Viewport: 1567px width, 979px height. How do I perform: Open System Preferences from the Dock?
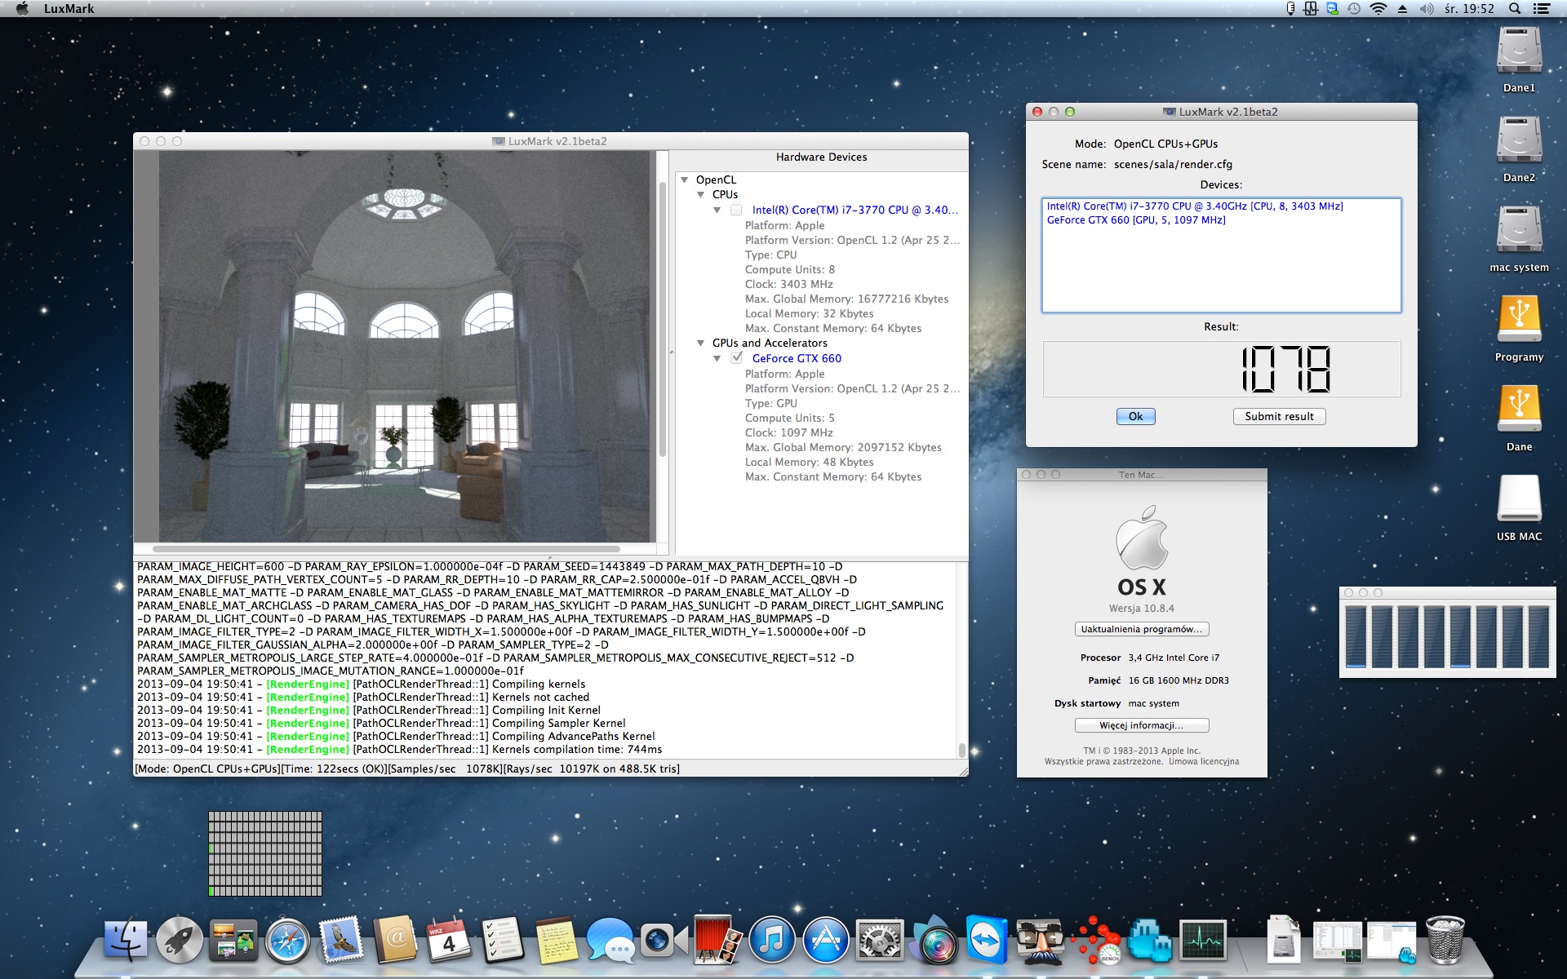click(880, 940)
